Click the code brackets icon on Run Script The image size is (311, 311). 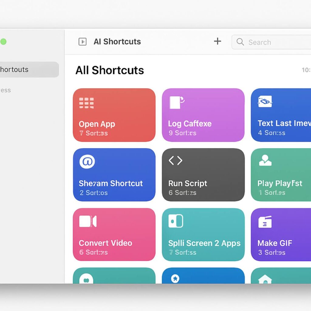click(x=175, y=160)
